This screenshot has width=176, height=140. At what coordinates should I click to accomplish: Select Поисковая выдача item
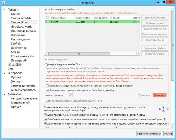click(x=23, y=31)
